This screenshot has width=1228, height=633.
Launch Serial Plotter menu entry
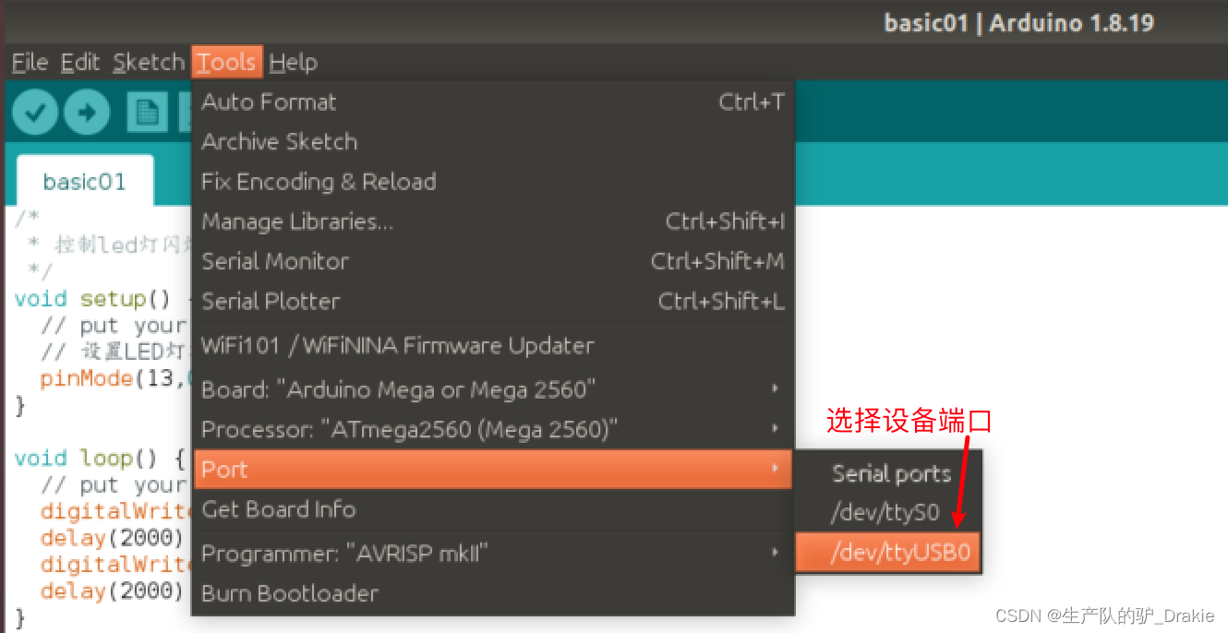click(493, 301)
